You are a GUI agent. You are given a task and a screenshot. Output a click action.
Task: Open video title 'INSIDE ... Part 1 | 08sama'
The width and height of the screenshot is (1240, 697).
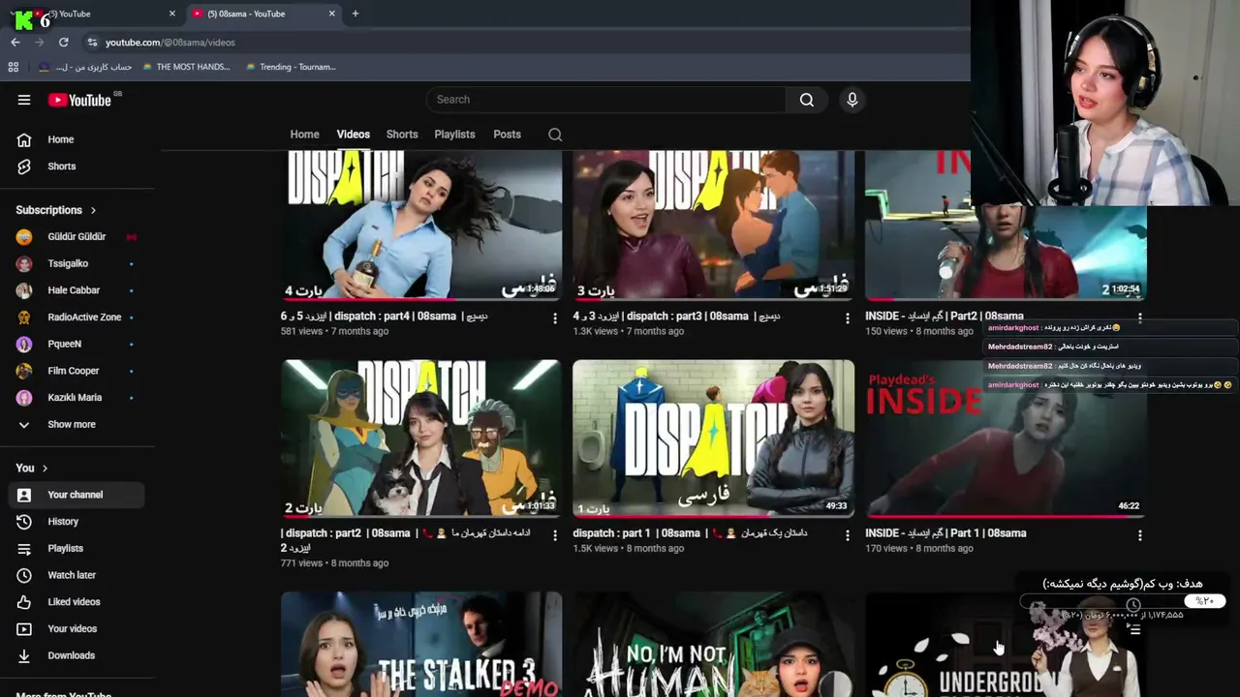tap(945, 533)
